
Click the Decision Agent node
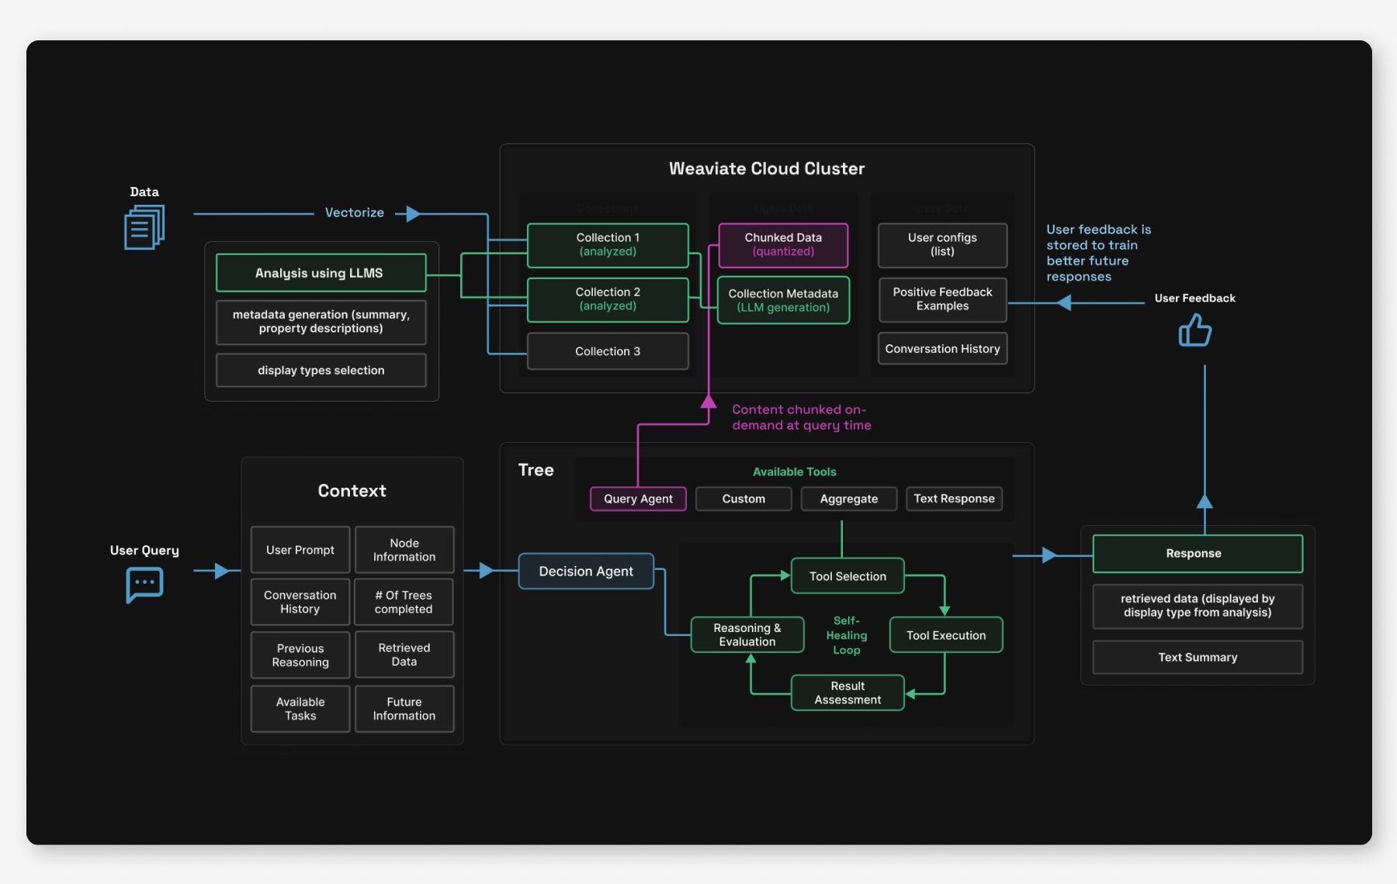[x=586, y=571]
